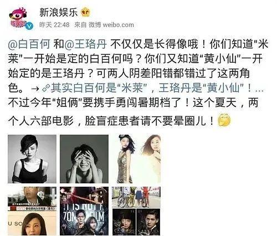Image resolution: width=277 pixels, height=236 pixels.
Task: View photo of person covering face with hands
Action: (x=84, y=159)
